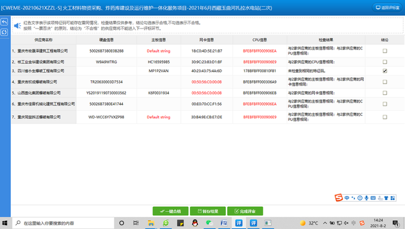
Task: Click the weather 32°C taskbar widget
Action: (309, 223)
